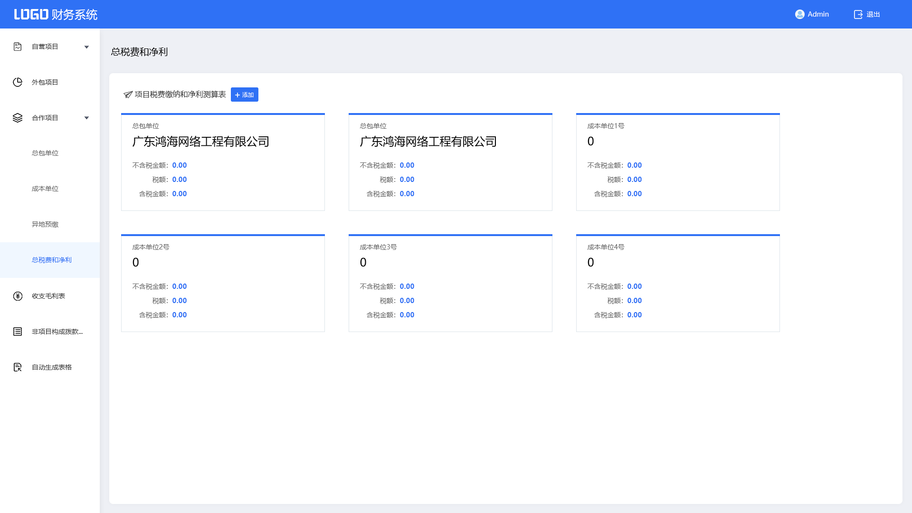Select the active 总税费和净利 menu item
912x513 pixels.
[51, 260]
